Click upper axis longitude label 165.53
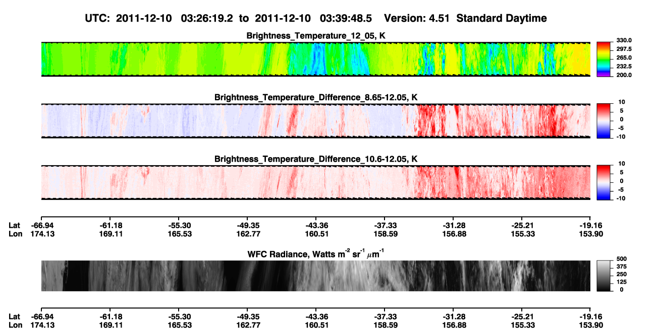Screen dimensions: 656x336 tap(179, 234)
